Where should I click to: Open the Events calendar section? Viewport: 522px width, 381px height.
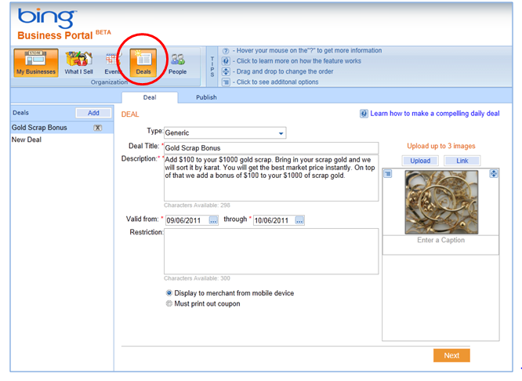[113, 62]
